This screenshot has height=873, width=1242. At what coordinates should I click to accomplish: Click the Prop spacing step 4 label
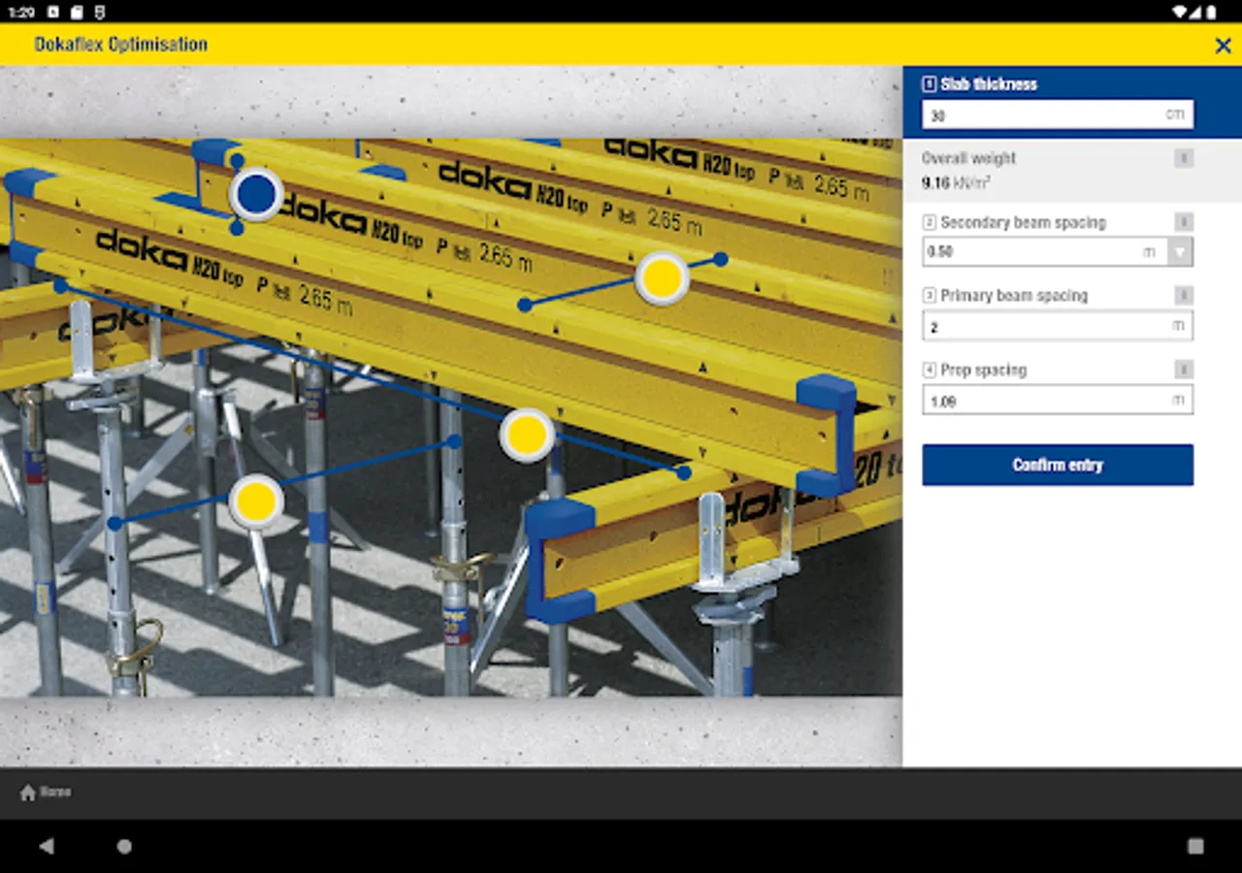point(974,370)
